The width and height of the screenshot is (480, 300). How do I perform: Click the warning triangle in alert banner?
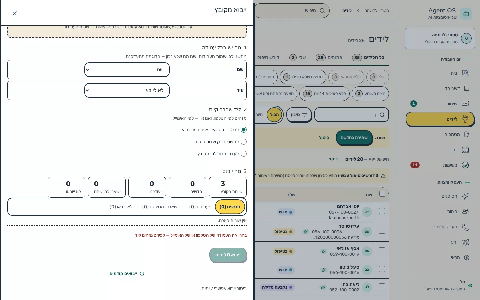(383, 176)
